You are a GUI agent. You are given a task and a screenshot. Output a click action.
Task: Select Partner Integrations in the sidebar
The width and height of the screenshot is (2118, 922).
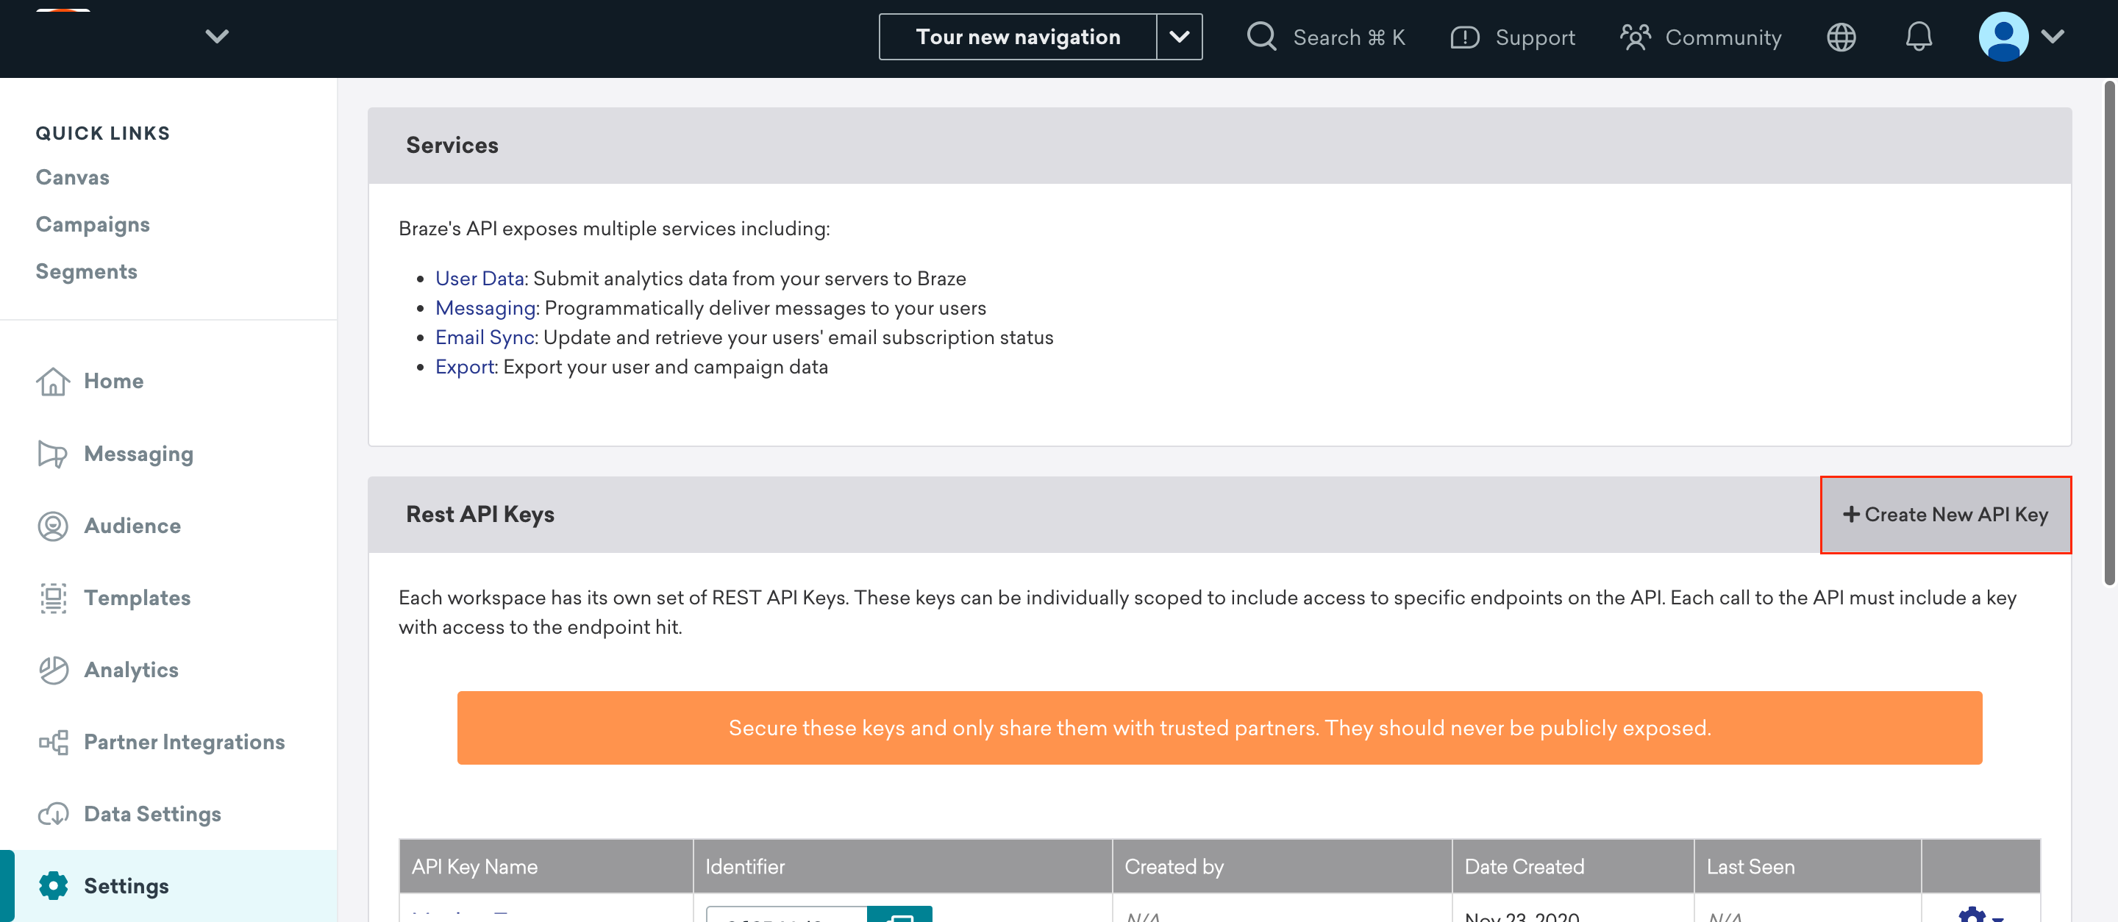point(183,741)
